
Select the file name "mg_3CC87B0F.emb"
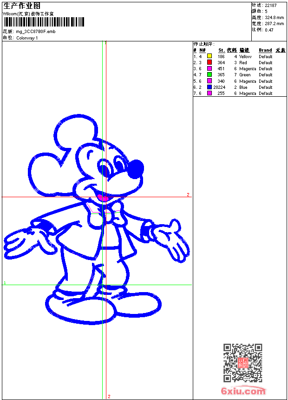(x=36, y=32)
